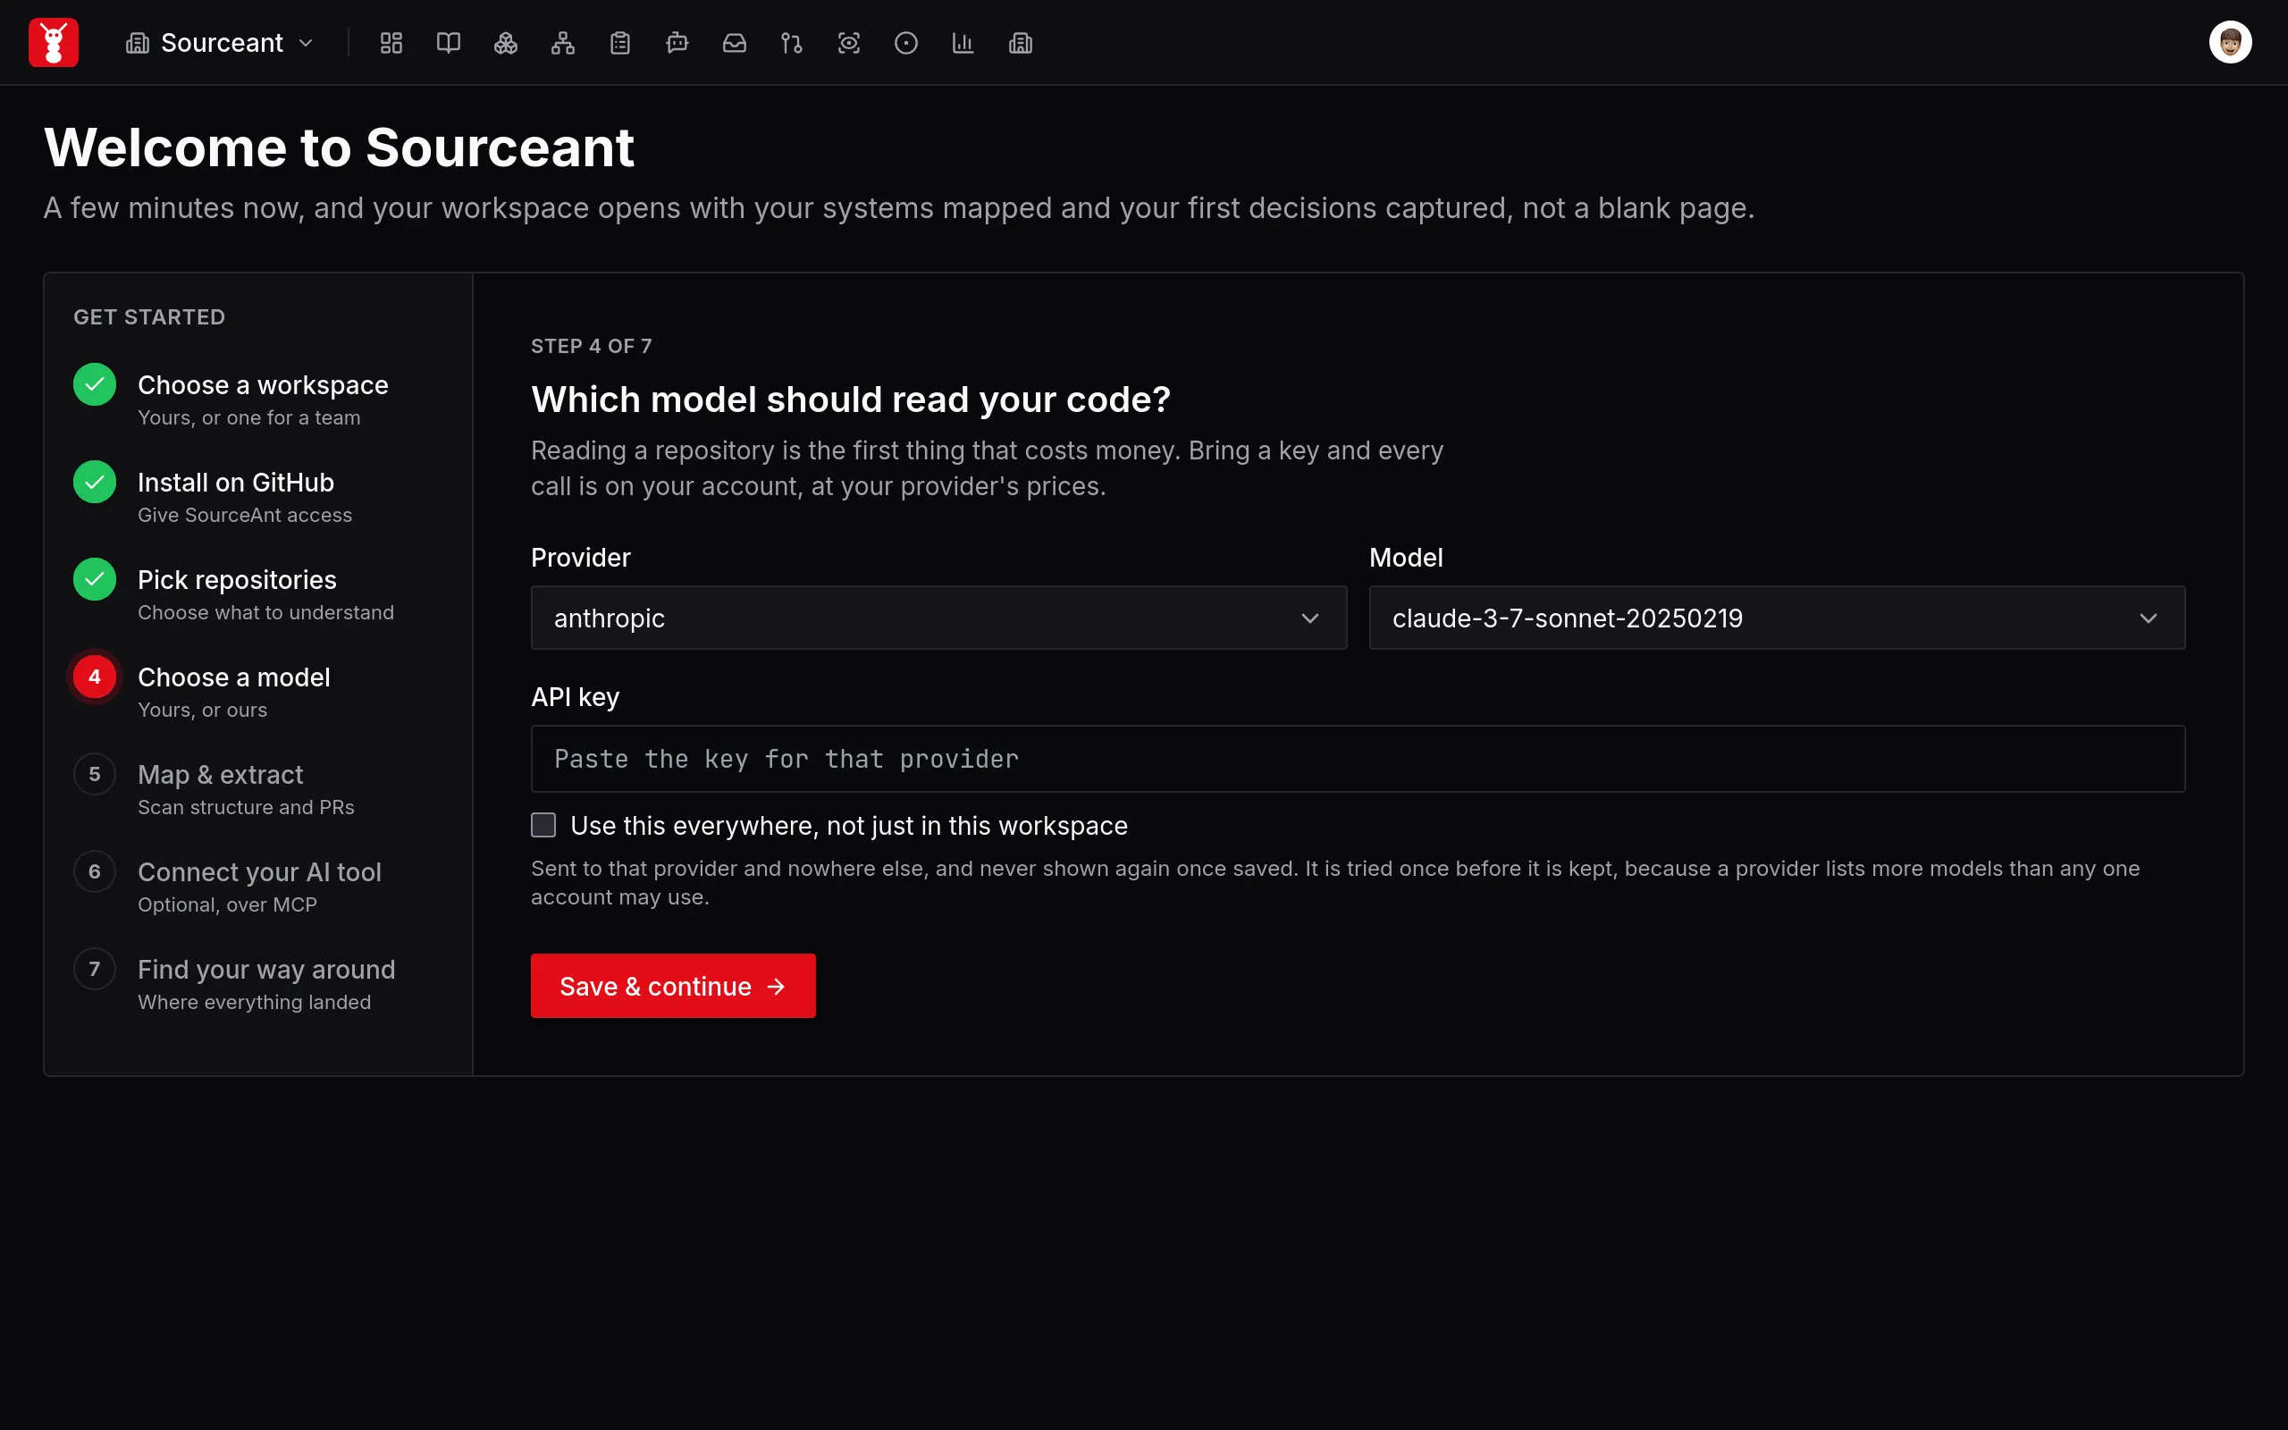The height and width of the screenshot is (1430, 2288).
Task: Open the stacked cubes icon in top nav
Action: pos(506,43)
